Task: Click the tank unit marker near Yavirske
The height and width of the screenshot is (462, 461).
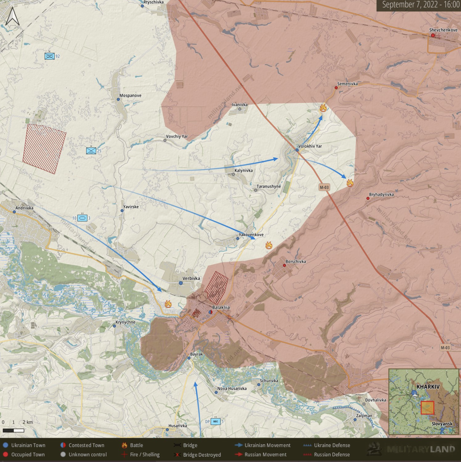Action: point(82,218)
